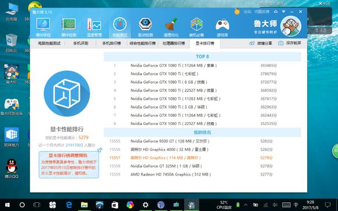
Task: Select the rank 3 GTX 1080 Ti 6 GB row
Action: click(x=202, y=82)
